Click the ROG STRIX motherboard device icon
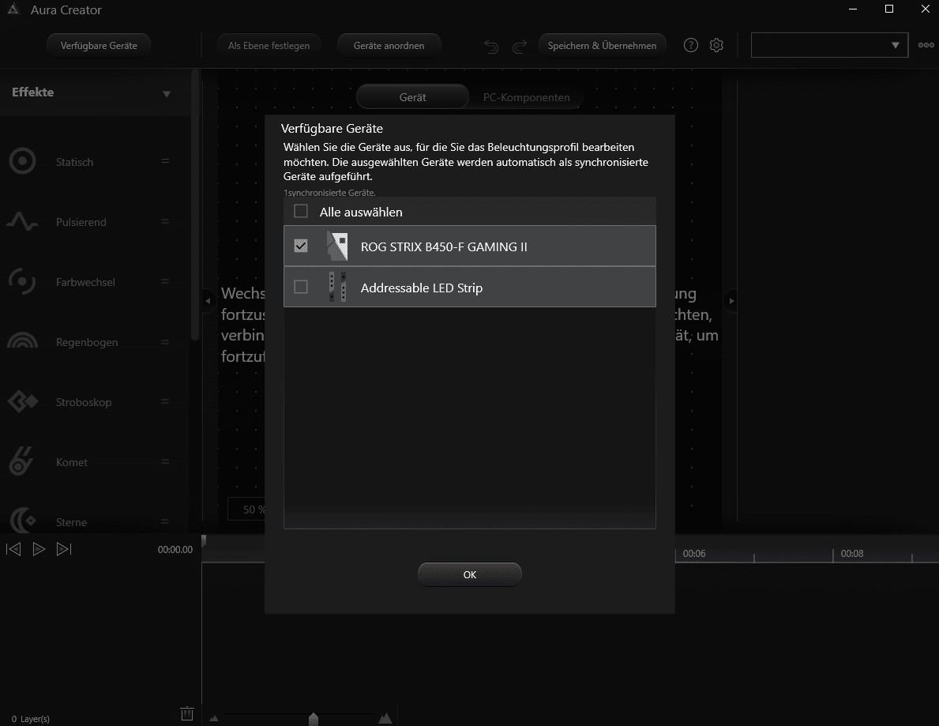 (x=337, y=246)
